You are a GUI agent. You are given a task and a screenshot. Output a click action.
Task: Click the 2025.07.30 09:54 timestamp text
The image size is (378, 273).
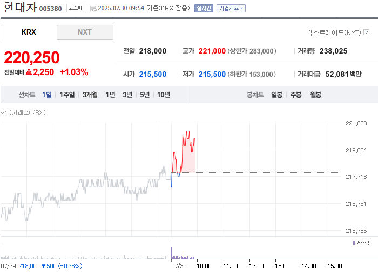point(121,8)
